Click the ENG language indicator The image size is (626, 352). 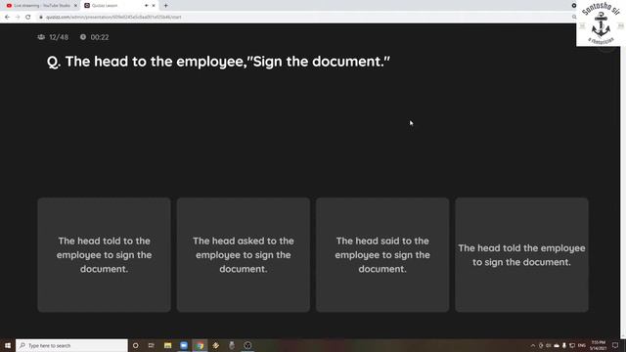click(582, 345)
